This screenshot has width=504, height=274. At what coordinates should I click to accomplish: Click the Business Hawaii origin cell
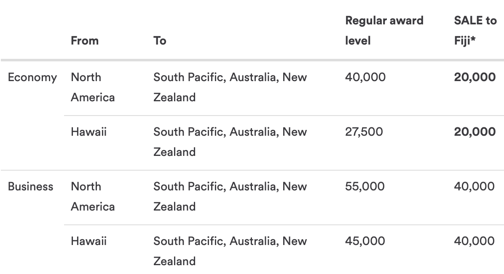88,241
